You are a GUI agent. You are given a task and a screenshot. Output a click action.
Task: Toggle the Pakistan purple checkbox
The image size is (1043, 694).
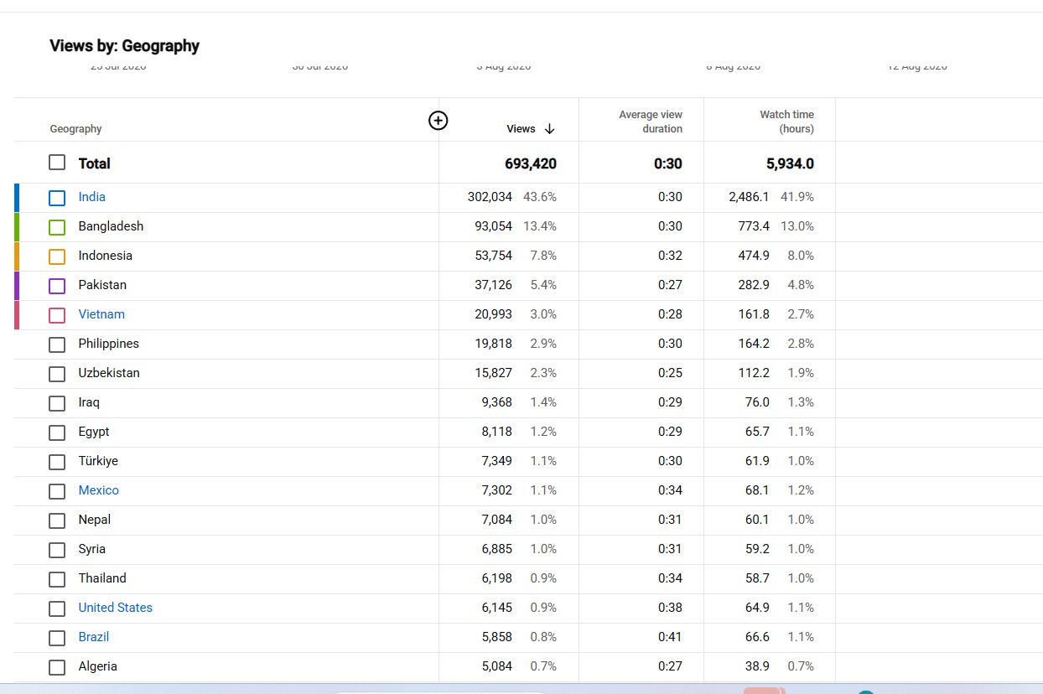click(57, 286)
